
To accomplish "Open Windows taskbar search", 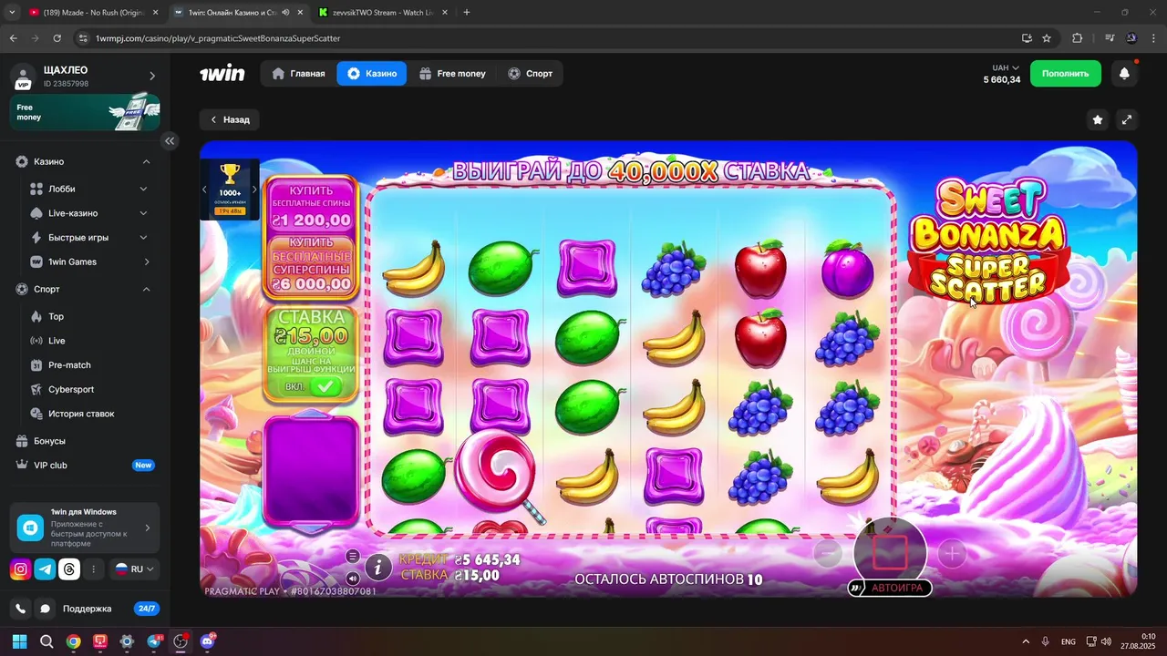I will tap(46, 641).
